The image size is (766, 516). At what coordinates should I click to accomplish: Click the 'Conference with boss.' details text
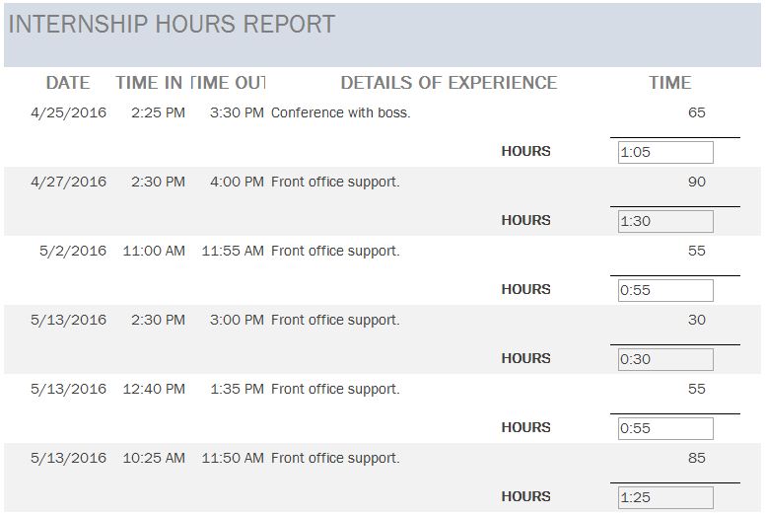pos(340,112)
